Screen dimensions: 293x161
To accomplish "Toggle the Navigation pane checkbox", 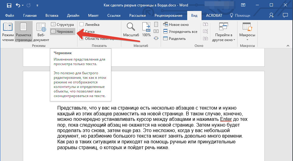I will (81, 38).
